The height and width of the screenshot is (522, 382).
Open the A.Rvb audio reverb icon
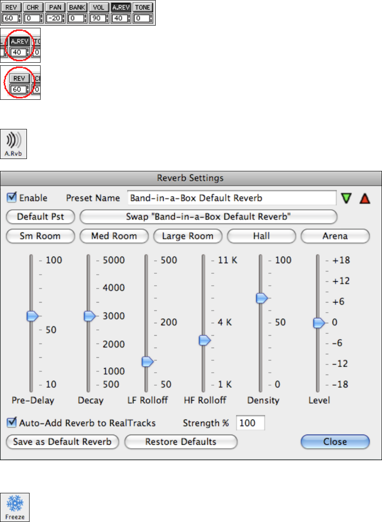(13, 144)
